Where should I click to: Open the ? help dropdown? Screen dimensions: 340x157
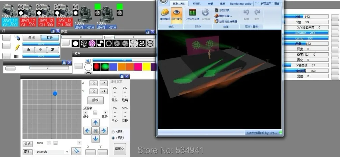point(257,3)
